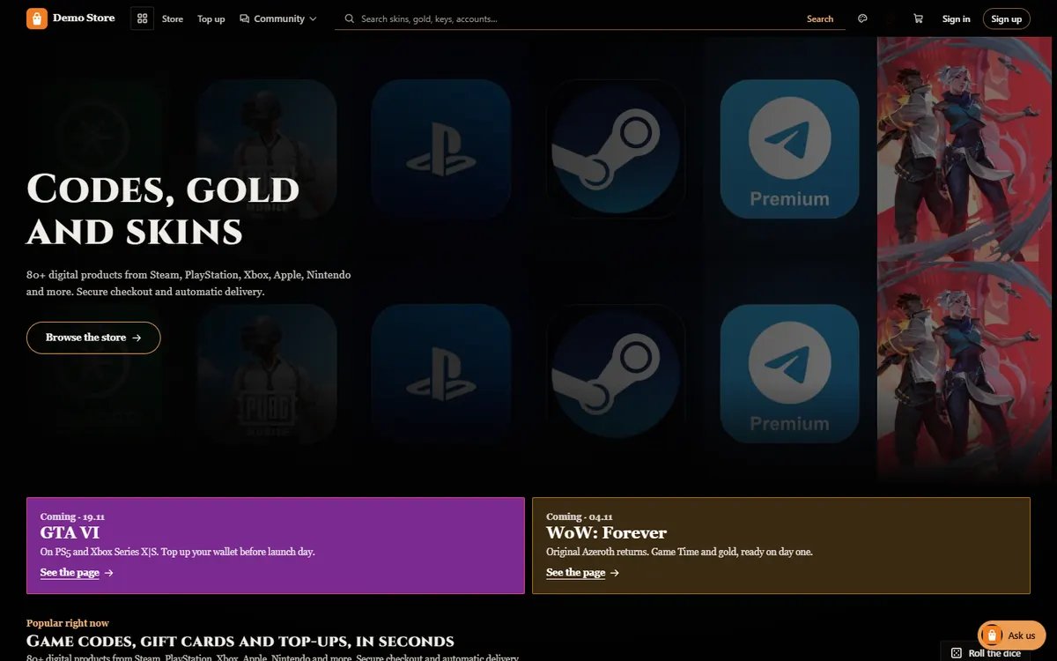The height and width of the screenshot is (661, 1057).
Task: Open the Top up menu item
Action: tap(211, 19)
